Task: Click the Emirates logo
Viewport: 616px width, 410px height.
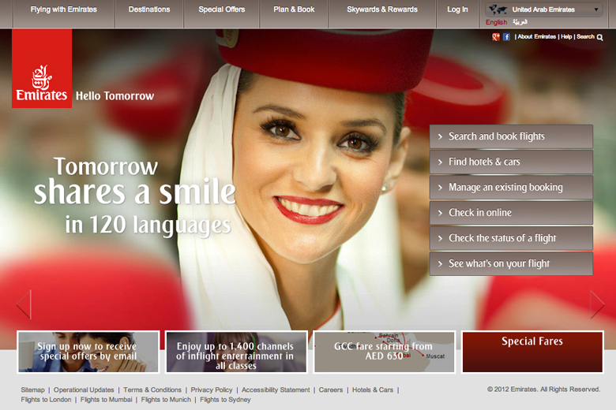Action: (42, 69)
